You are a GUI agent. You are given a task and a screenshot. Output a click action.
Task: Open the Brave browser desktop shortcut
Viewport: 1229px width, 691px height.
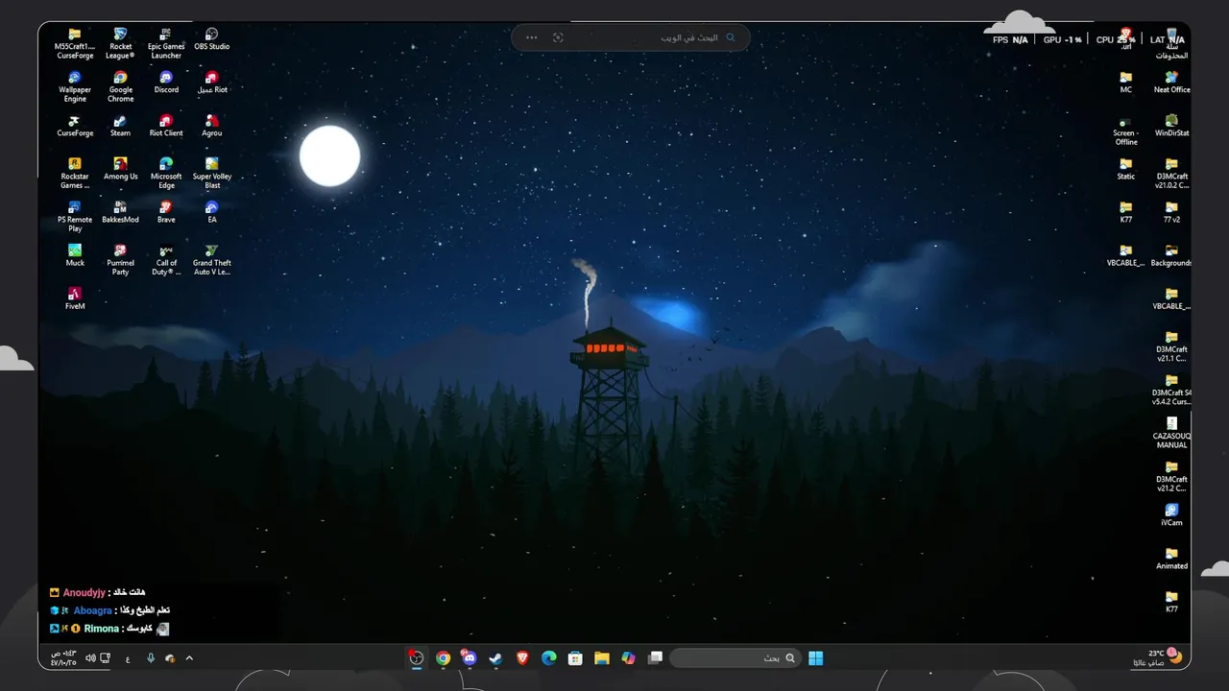click(166, 213)
